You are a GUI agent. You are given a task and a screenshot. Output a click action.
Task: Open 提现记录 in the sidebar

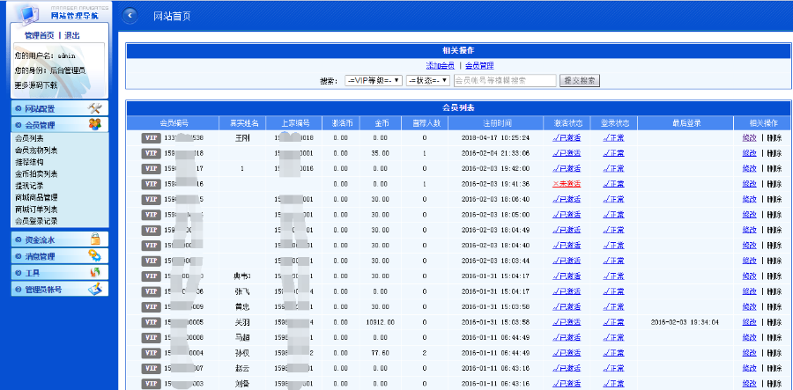(29, 186)
